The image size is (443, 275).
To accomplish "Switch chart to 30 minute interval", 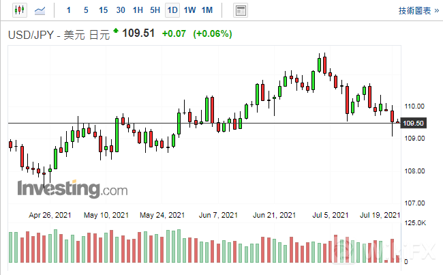I will tap(121, 10).
